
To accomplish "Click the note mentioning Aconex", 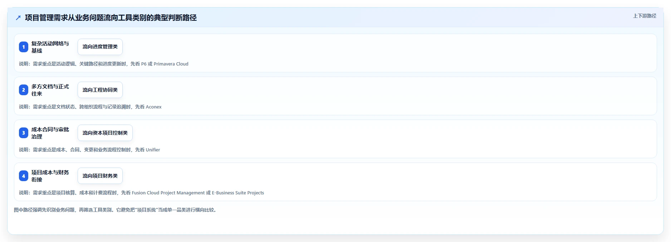I will (x=90, y=107).
